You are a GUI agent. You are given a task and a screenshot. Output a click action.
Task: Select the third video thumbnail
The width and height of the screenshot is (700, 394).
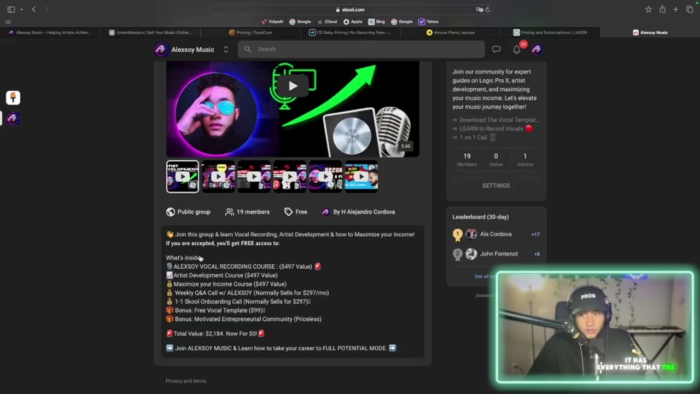click(x=254, y=176)
